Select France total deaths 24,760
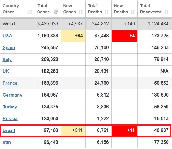The width and height of the screenshot is (172, 149). coord(102,83)
